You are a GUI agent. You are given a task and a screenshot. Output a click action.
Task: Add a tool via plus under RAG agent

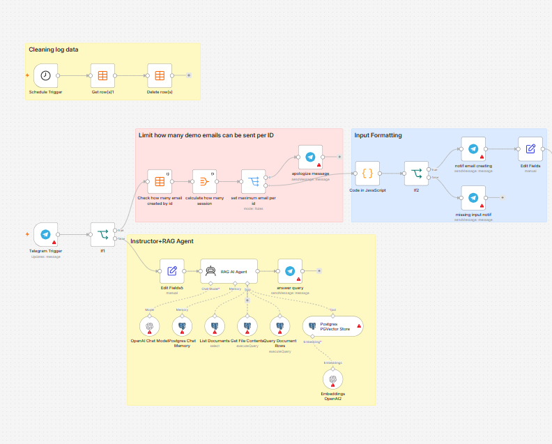click(x=247, y=300)
